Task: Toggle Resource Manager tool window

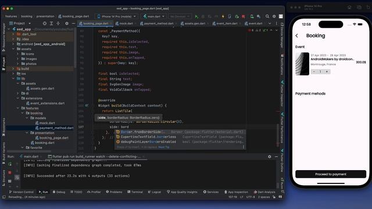Action: [3, 37]
